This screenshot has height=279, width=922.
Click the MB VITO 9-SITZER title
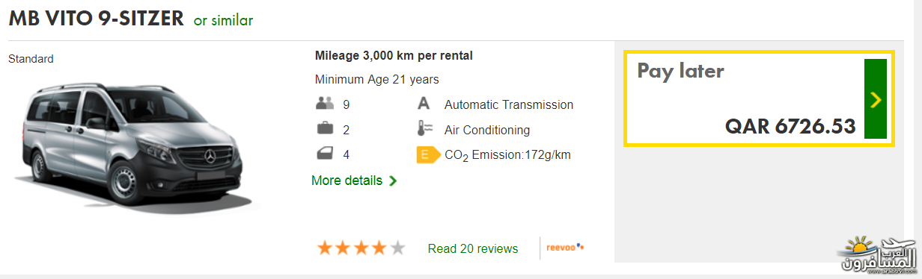click(x=96, y=19)
